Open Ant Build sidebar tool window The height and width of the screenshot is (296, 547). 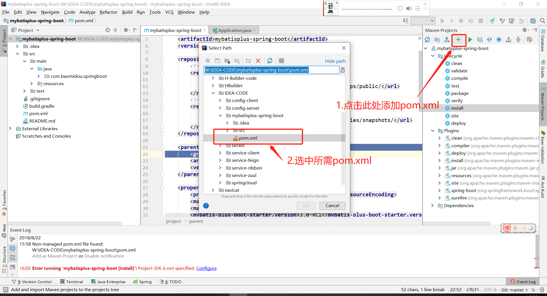click(543, 187)
